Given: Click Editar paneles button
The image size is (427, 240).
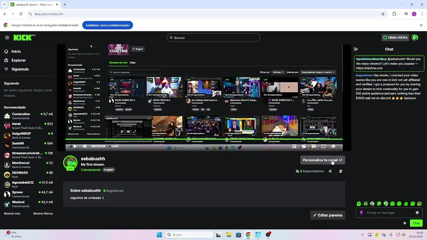Looking at the screenshot, I should (x=328, y=215).
